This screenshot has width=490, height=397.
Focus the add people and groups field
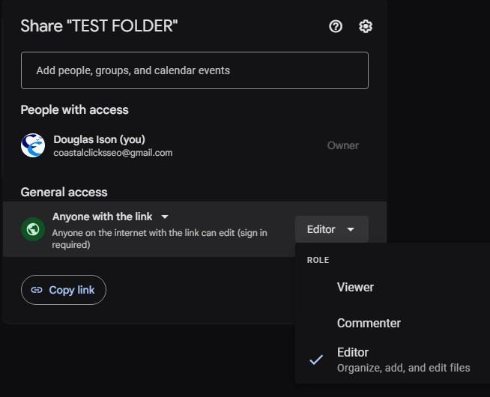[194, 70]
